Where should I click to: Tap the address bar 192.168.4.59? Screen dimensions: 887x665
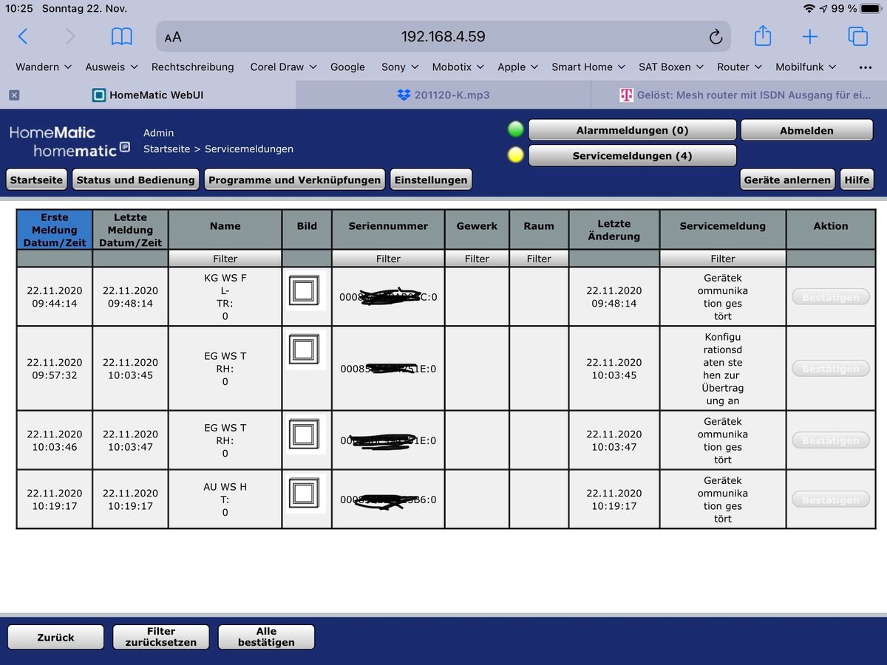coord(443,36)
